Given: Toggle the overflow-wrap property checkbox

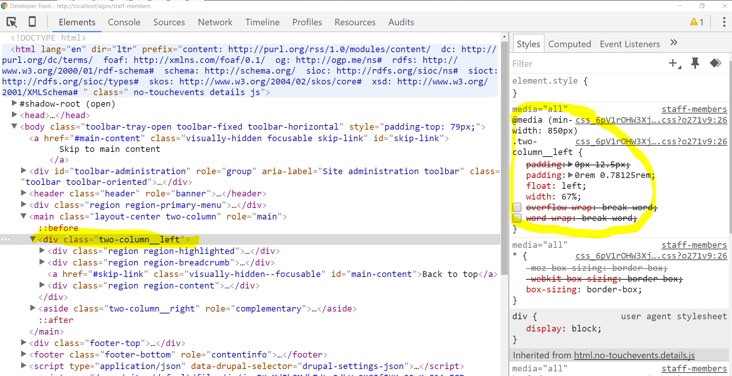Looking at the screenshot, I should pyautogui.click(x=517, y=207).
